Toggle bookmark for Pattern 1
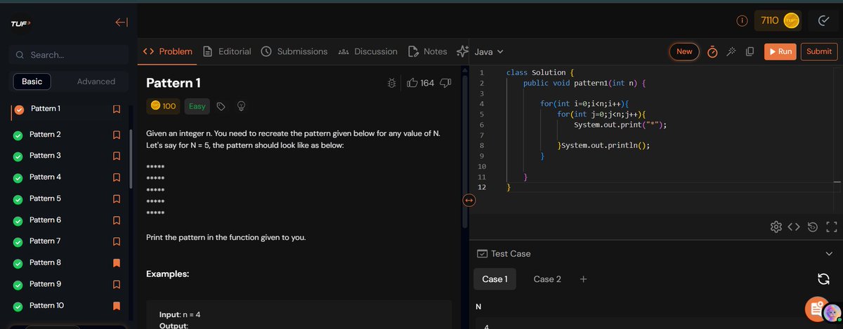 (x=117, y=109)
